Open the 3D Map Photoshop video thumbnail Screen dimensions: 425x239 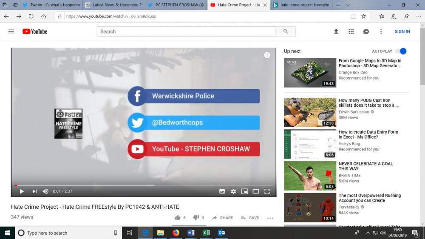click(x=310, y=73)
